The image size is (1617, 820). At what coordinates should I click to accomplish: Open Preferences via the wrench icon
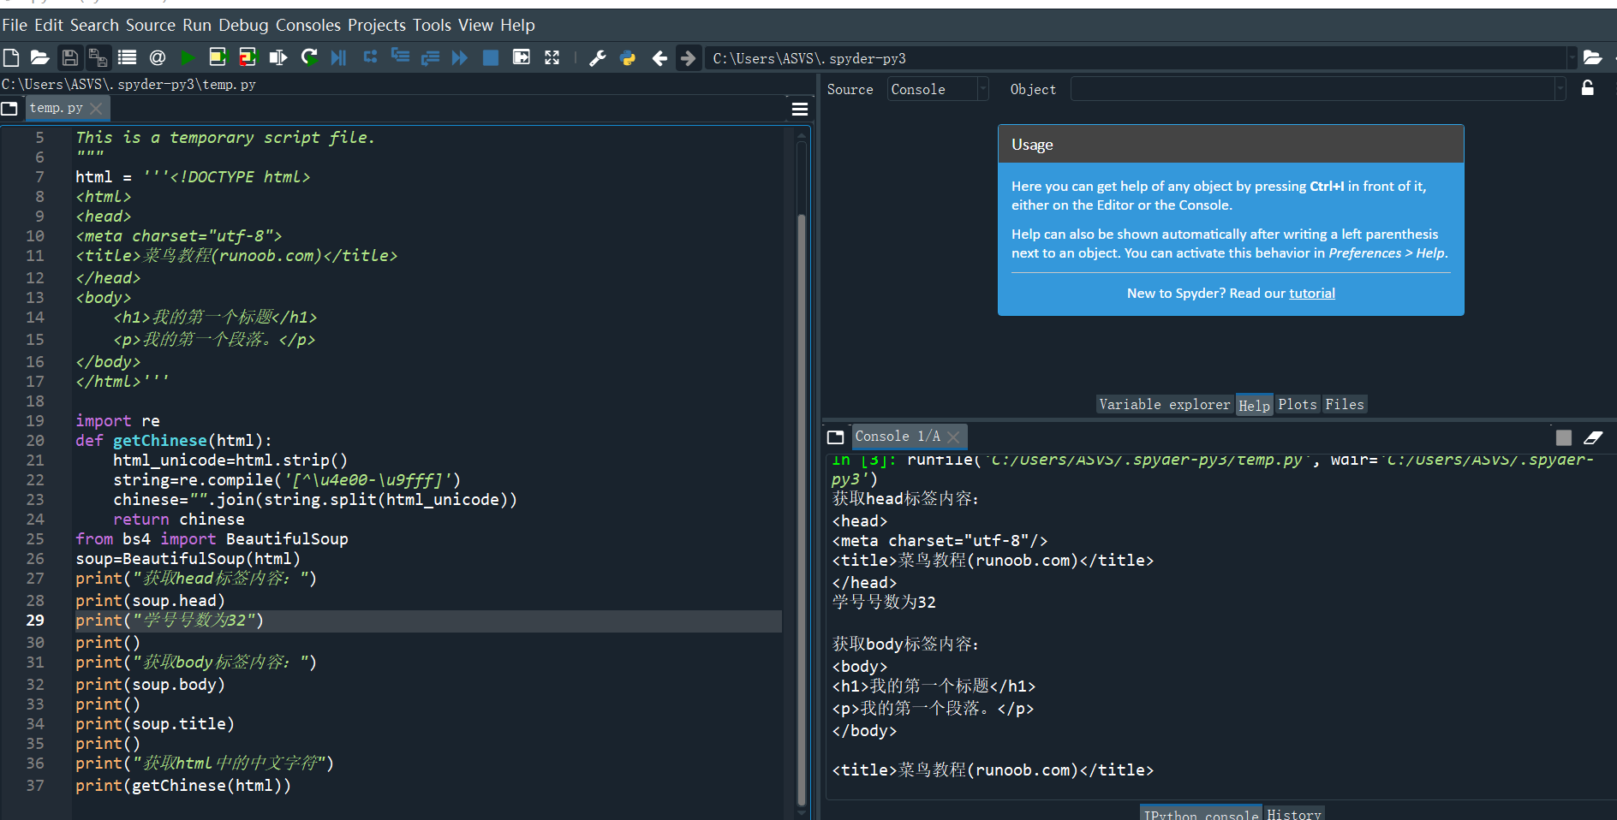598,57
